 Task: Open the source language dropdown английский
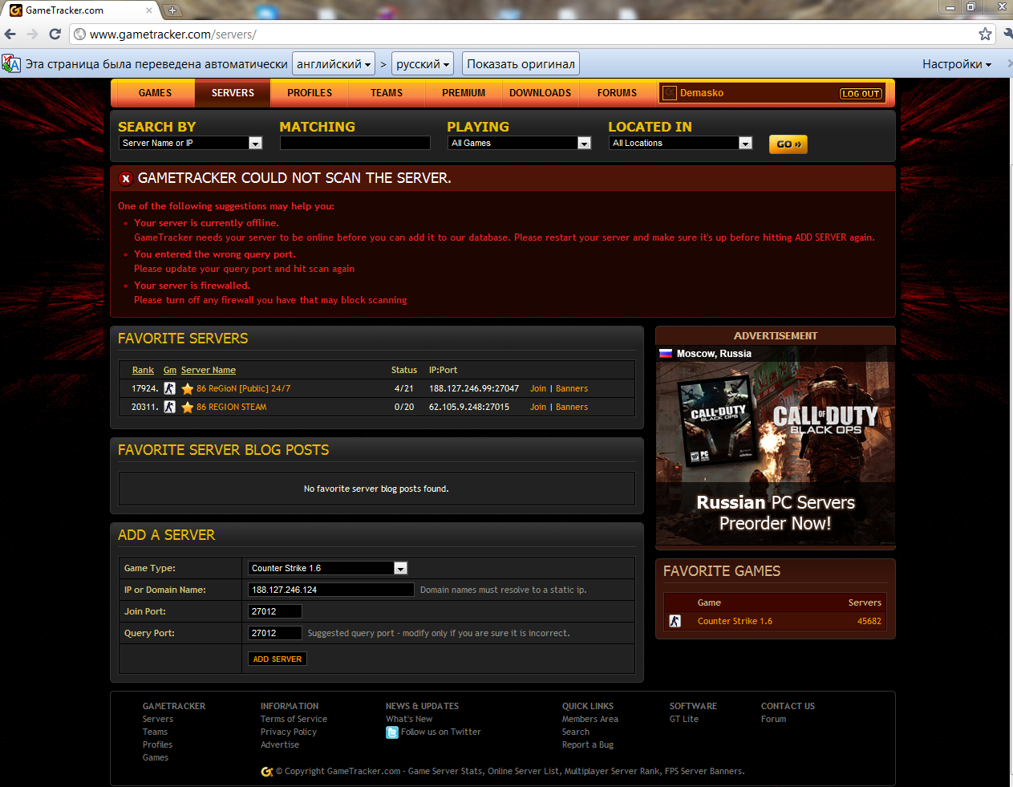pyautogui.click(x=334, y=64)
